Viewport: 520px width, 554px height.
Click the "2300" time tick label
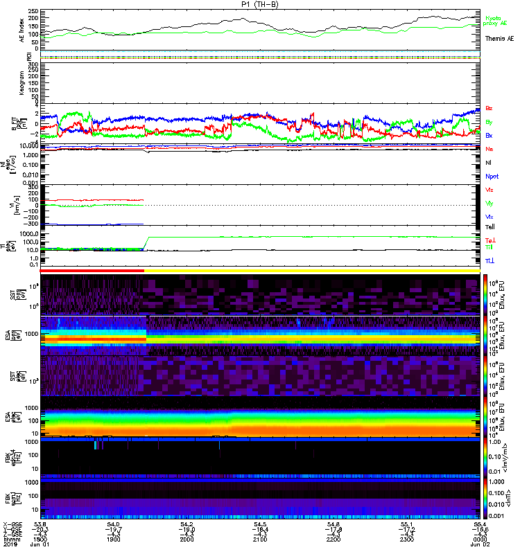tap(407, 540)
